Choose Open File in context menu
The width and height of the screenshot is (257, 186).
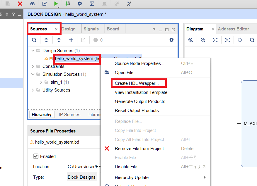124,73
